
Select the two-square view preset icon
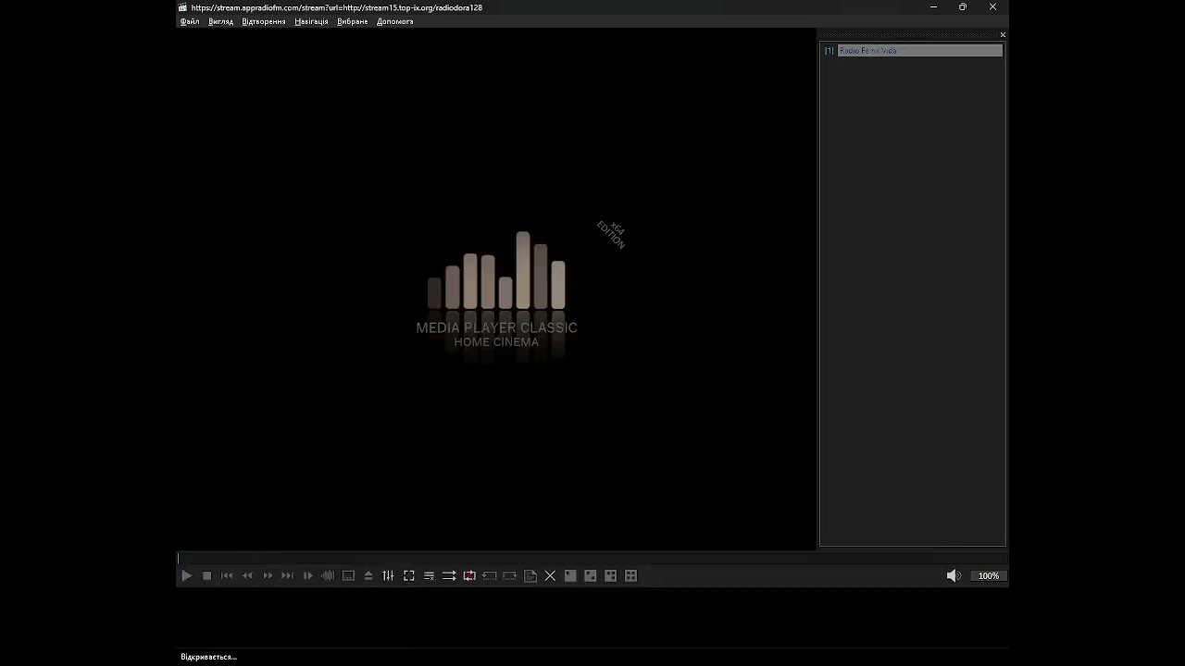(x=591, y=575)
